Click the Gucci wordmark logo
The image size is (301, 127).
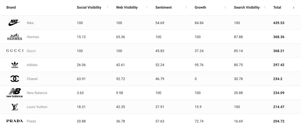tap(15, 51)
